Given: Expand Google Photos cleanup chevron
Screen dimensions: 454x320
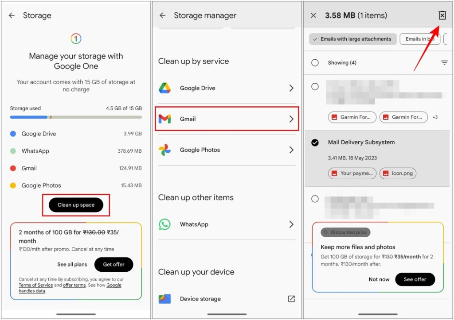Looking at the screenshot, I should click(x=291, y=150).
